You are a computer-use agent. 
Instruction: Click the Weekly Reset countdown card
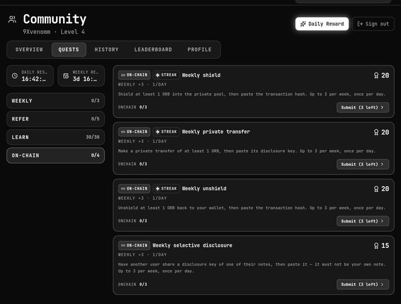[x=81, y=76]
